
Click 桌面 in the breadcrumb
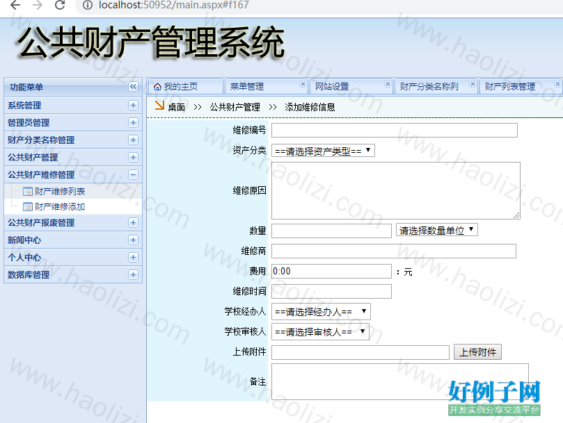pos(176,107)
